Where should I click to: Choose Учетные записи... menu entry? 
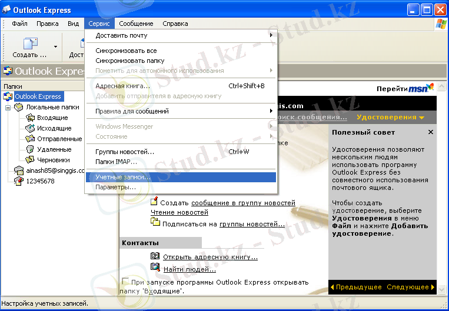tap(123, 176)
